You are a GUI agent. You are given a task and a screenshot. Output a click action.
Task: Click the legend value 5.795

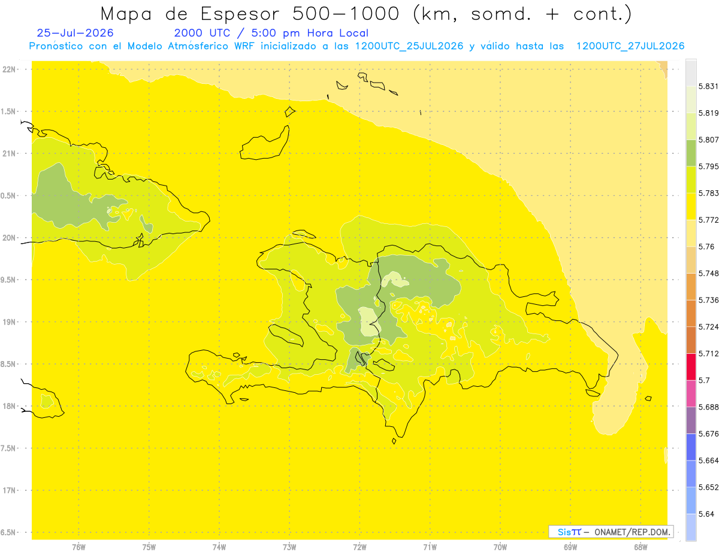coord(708,166)
